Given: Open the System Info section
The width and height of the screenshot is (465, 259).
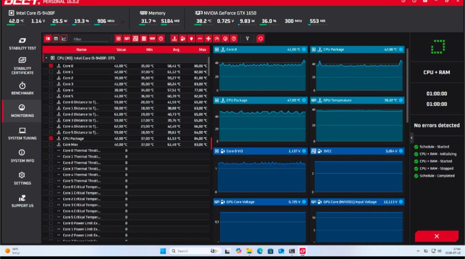Looking at the screenshot, I should click(22, 156).
